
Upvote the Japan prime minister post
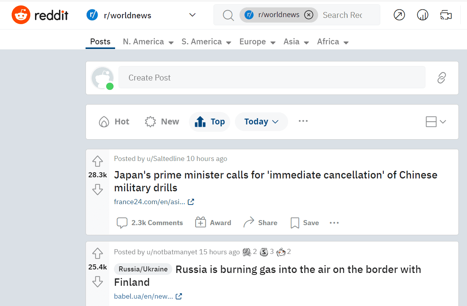tap(97, 161)
